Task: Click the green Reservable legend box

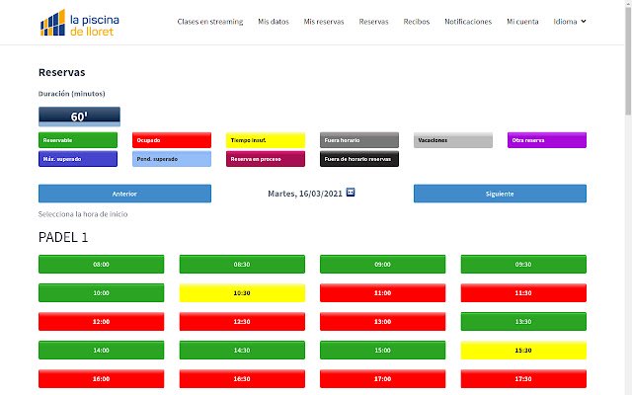Action: (78, 140)
